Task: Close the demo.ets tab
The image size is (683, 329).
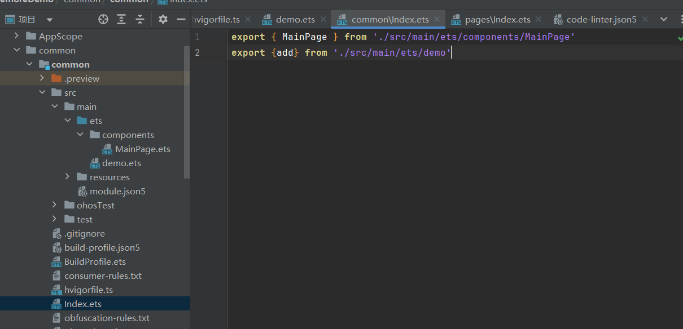Action: click(323, 20)
